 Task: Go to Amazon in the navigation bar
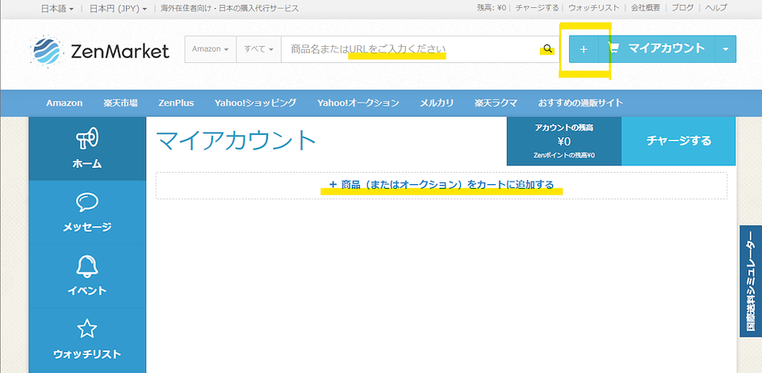(64, 103)
